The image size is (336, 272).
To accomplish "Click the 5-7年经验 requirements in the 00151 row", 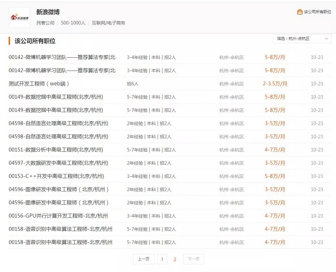I will point(151,150).
